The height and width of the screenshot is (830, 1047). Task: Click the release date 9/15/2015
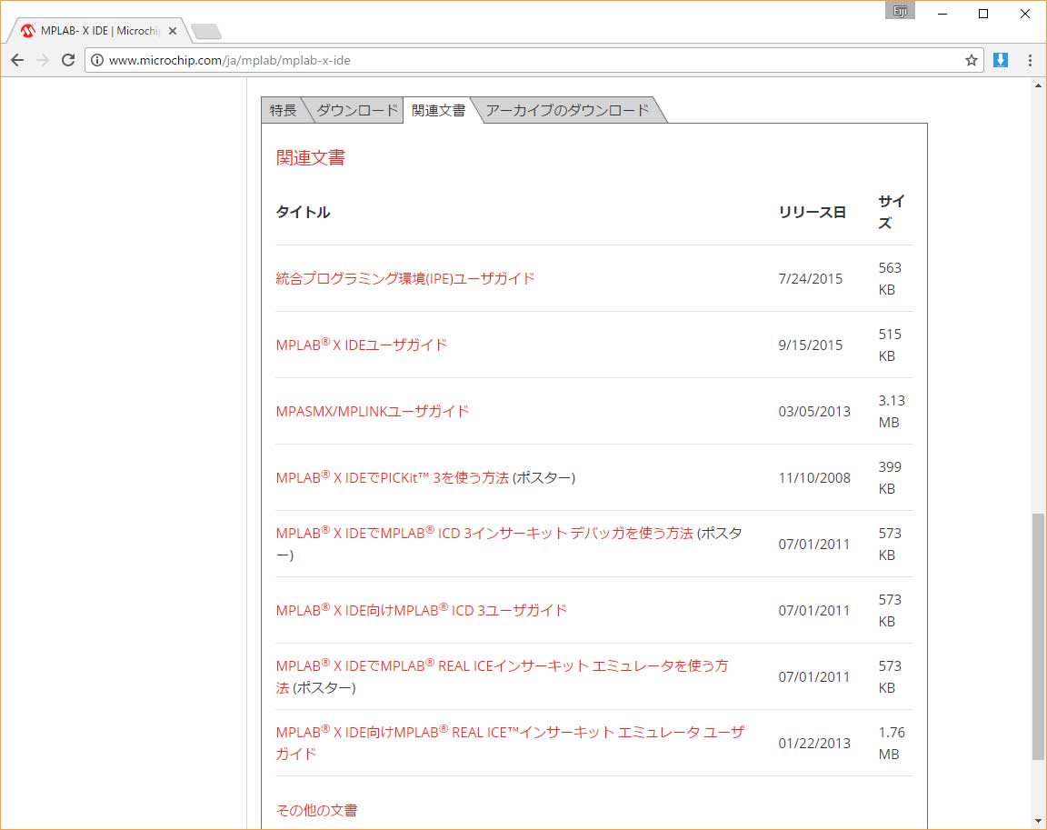[811, 345]
